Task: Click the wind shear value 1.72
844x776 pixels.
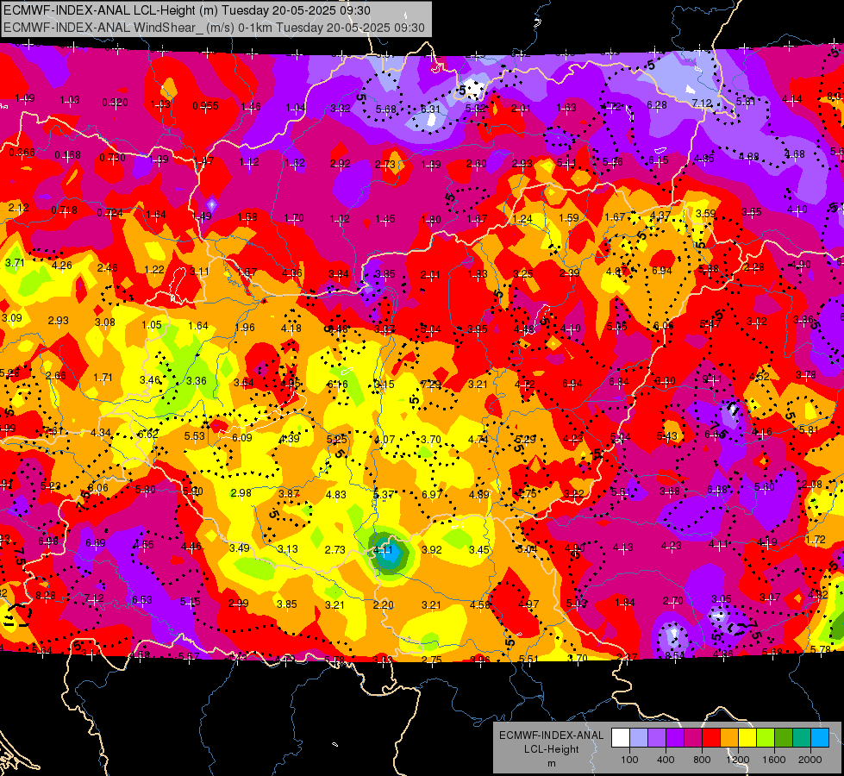Action: [816, 540]
